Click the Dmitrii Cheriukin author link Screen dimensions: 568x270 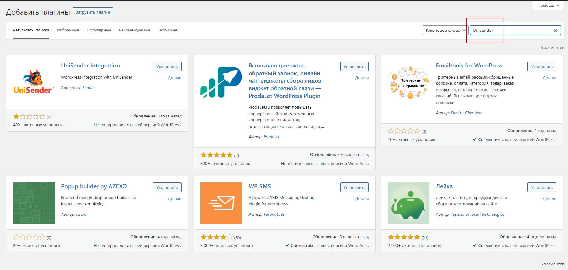467,113
